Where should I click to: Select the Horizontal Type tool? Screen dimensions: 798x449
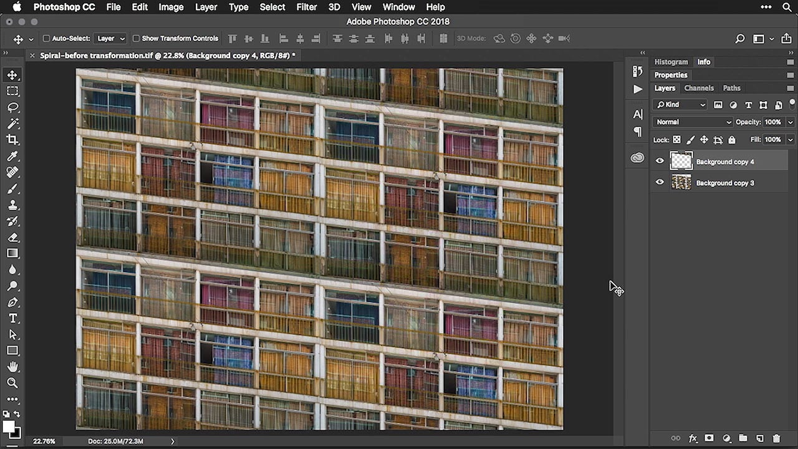click(x=12, y=318)
